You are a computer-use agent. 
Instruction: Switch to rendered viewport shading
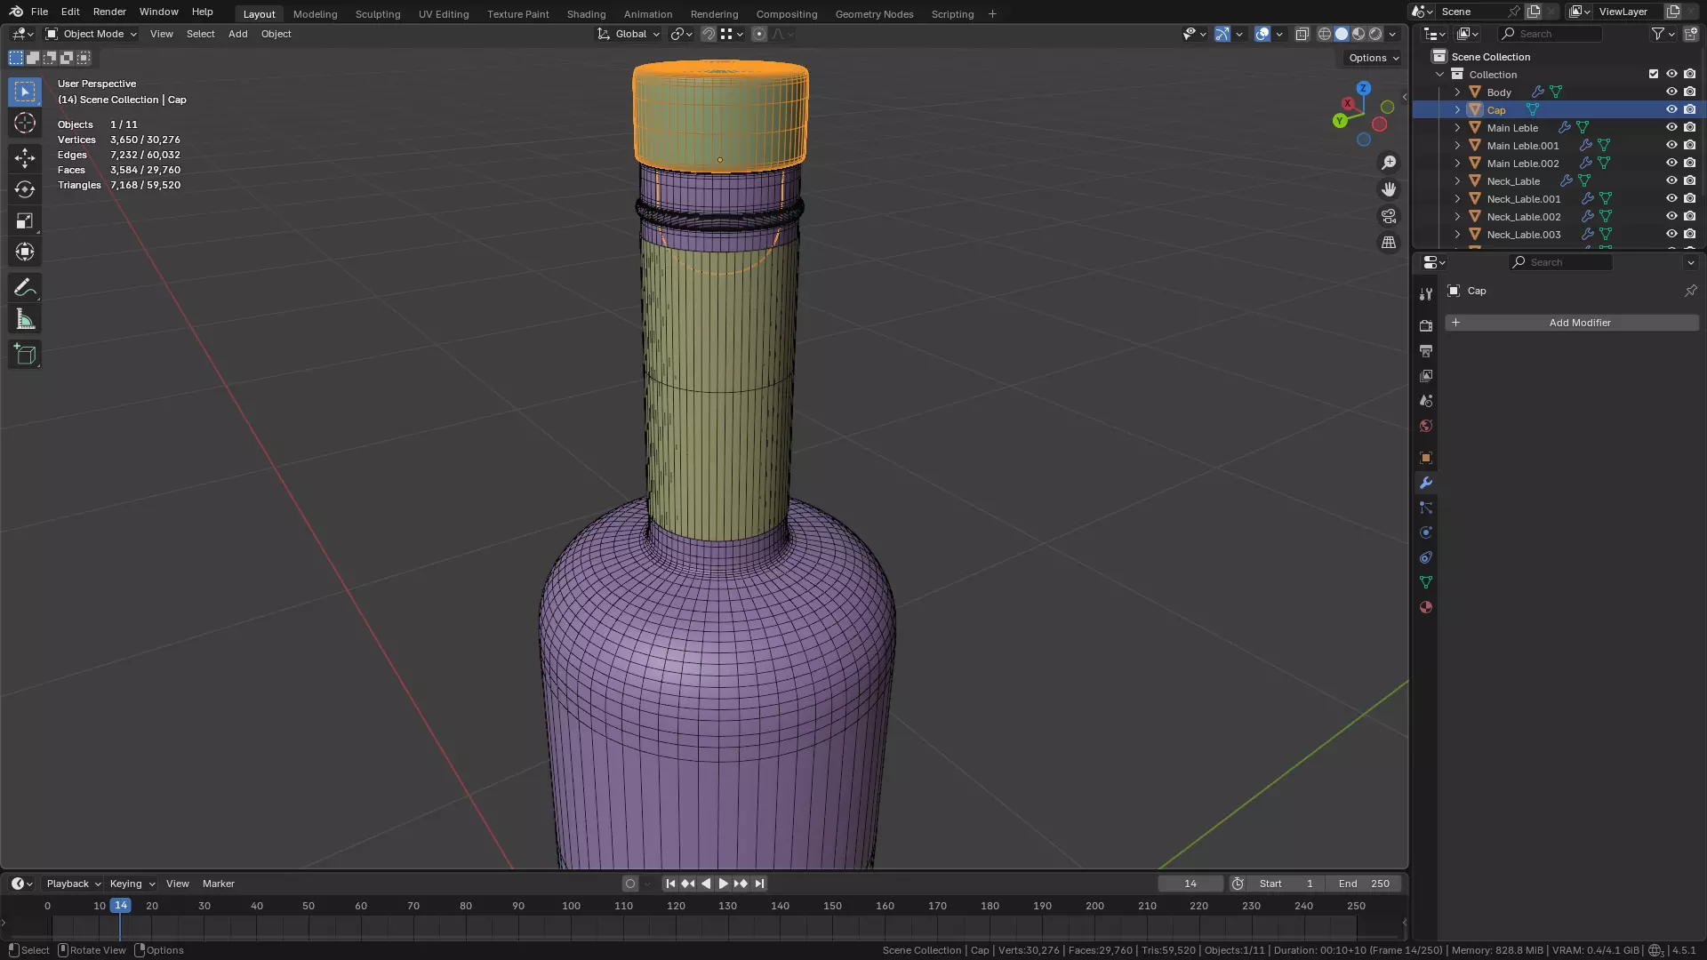(1375, 34)
